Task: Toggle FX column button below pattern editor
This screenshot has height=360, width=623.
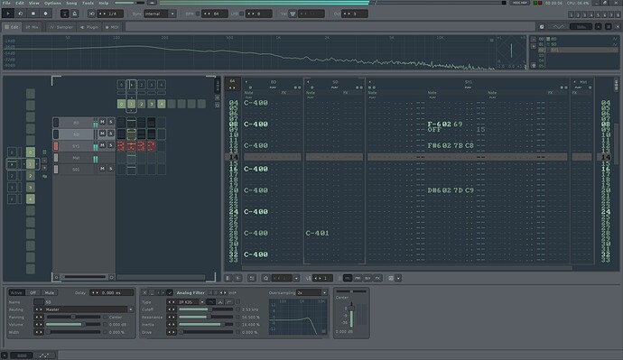Action: 377,278
